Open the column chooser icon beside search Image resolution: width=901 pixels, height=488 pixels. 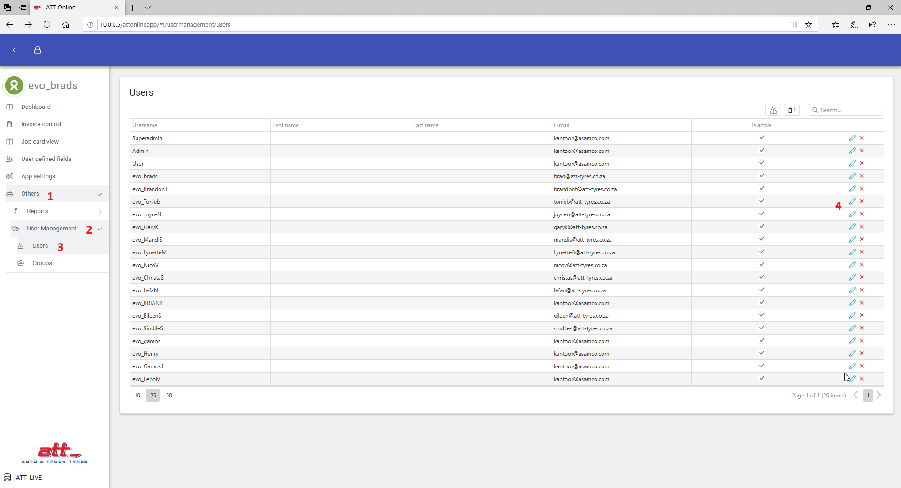pyautogui.click(x=792, y=110)
